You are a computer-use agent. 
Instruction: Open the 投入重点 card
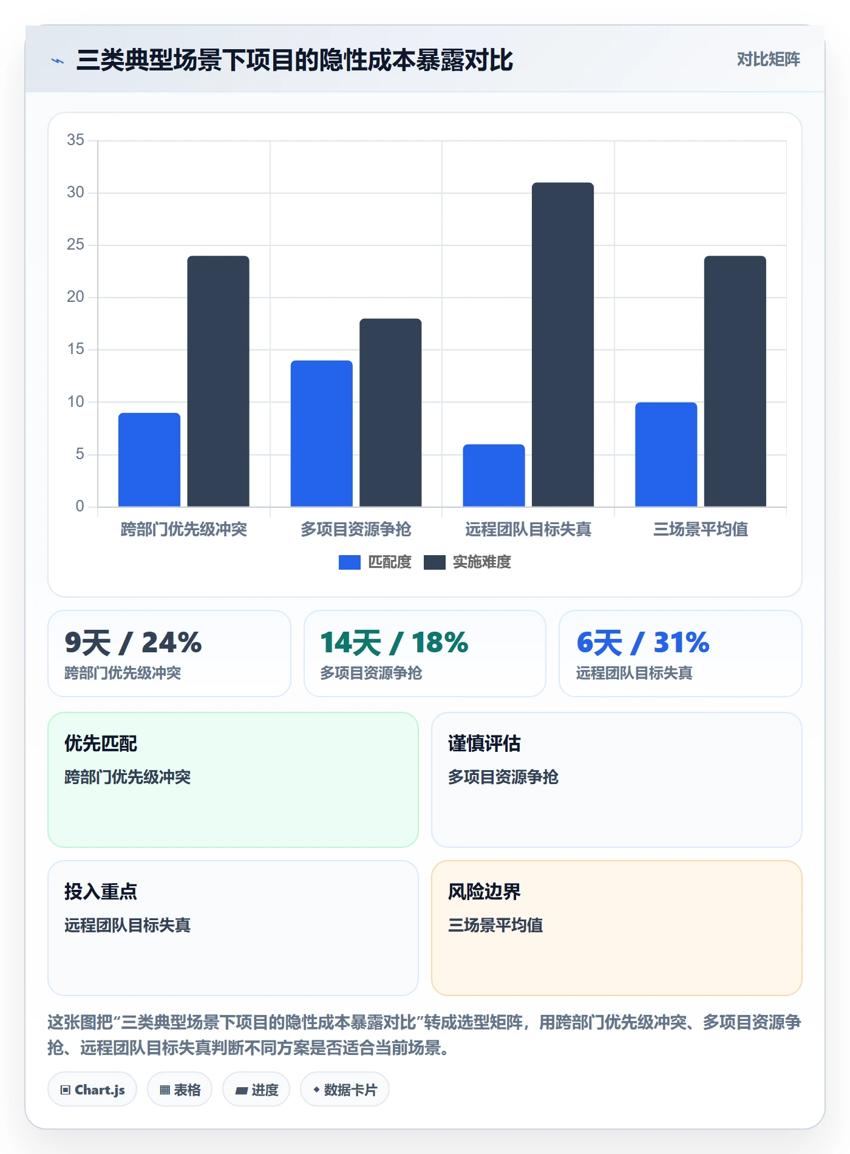[x=233, y=928]
